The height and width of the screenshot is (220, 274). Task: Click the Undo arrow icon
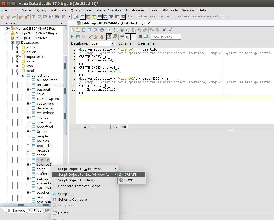pyautogui.click(x=139, y=30)
